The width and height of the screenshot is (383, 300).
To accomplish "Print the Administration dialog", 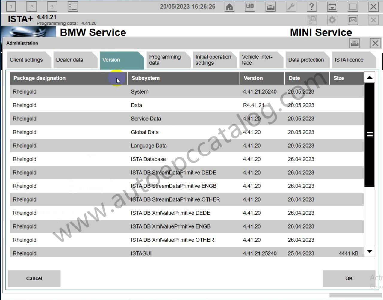I will click(x=355, y=43).
